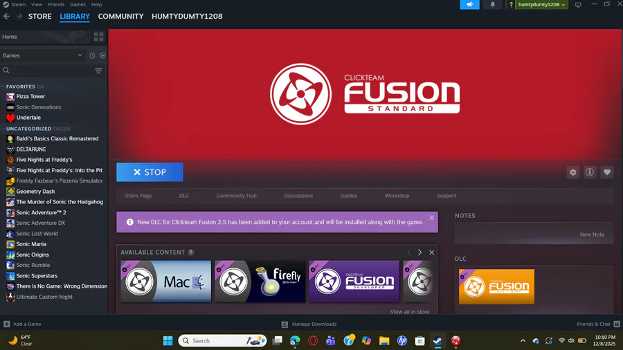Open Friends & Chat
This screenshot has width=623, height=350.
[x=598, y=324]
